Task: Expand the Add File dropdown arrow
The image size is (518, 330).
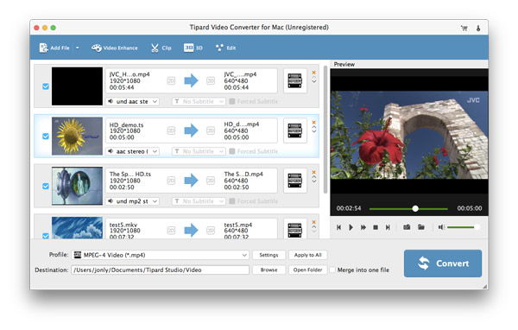Action: point(78,48)
